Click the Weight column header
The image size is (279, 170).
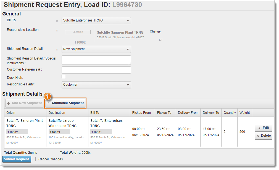point(244,113)
